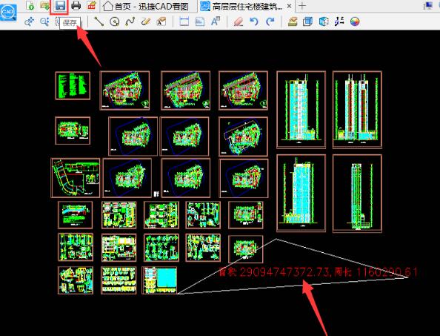Click the green text notes sheet thumbnail
The height and width of the screenshot is (336, 440).
click(x=73, y=86)
